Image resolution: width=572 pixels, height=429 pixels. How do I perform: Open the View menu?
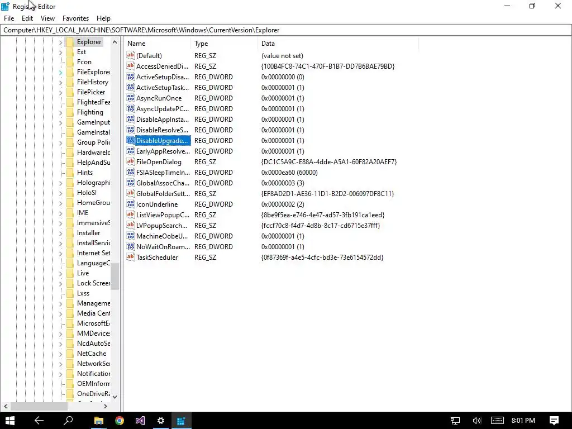click(47, 18)
